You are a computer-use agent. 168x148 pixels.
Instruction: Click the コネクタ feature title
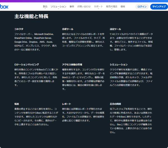(x=19, y=29)
